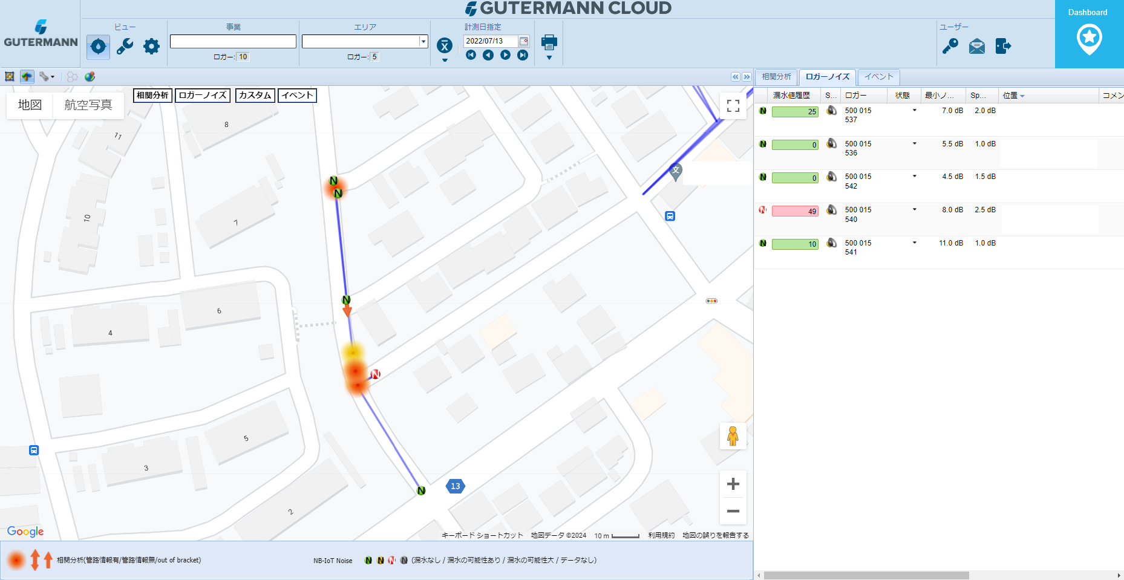The height and width of the screenshot is (580, 1124).
Task: Play sound icon for logger 500 015 542
Action: (x=832, y=177)
